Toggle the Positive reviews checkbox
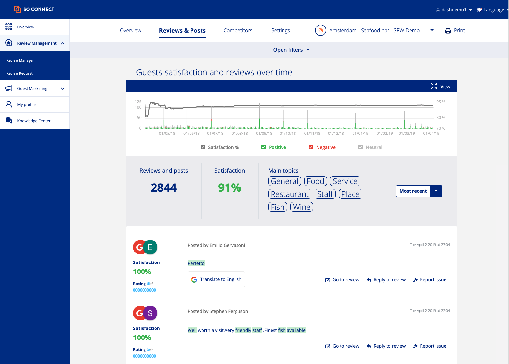This screenshot has height=364, width=509. 264,147
